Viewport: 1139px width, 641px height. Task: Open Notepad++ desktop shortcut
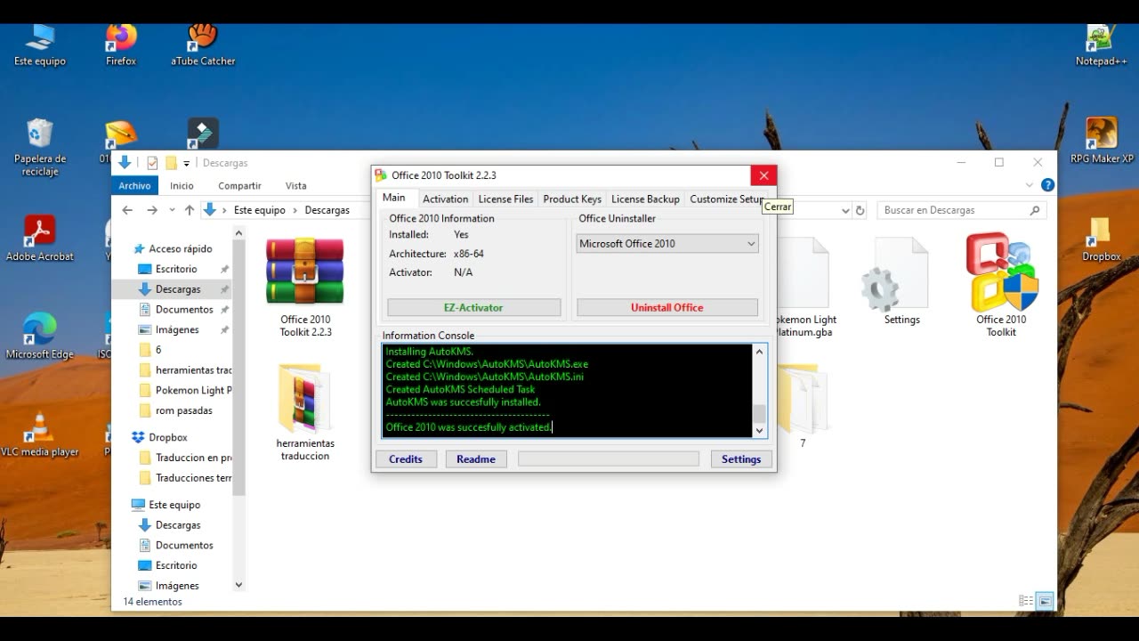click(1102, 44)
